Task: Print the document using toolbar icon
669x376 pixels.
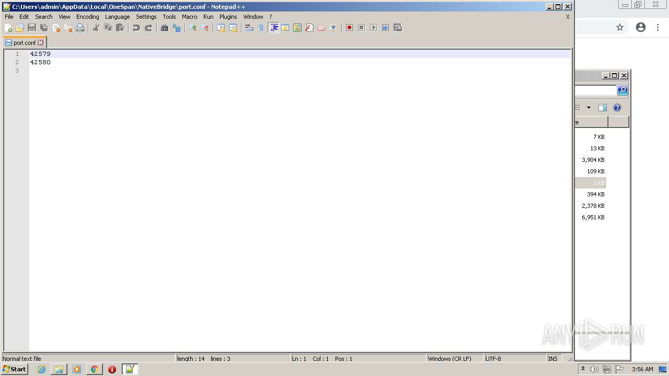Action: click(80, 28)
